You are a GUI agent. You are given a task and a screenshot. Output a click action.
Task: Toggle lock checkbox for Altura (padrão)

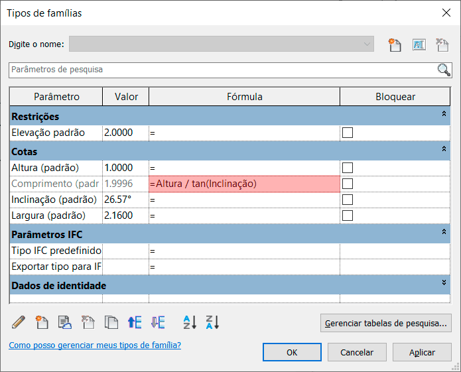coord(348,168)
